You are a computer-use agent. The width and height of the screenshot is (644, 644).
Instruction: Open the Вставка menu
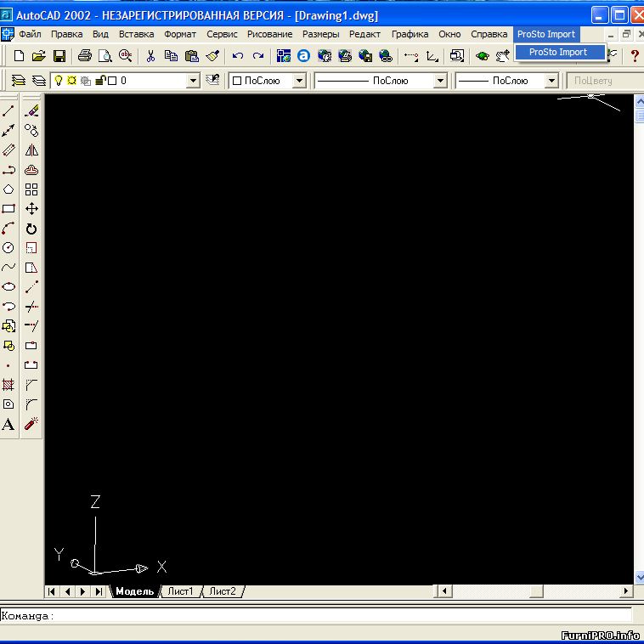(136, 34)
